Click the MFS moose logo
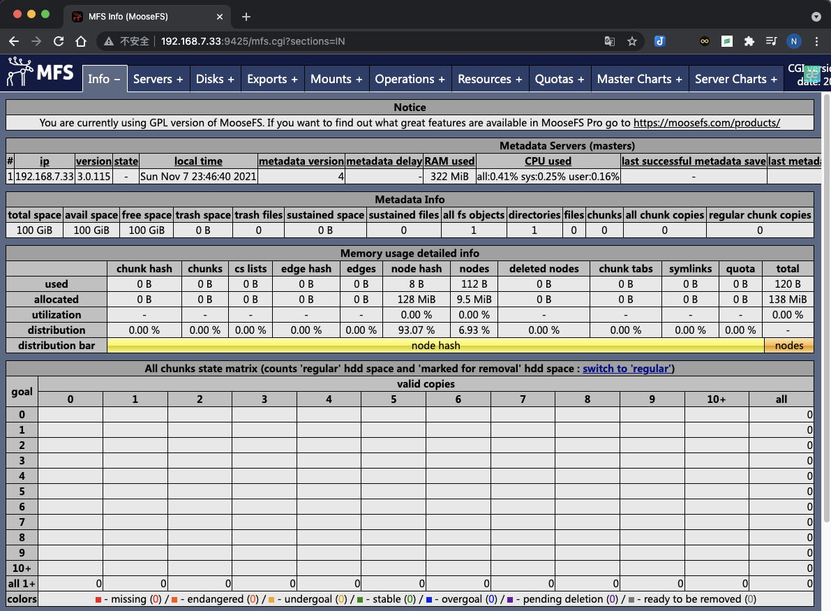Viewport: 831px width, 611px height. (40, 73)
